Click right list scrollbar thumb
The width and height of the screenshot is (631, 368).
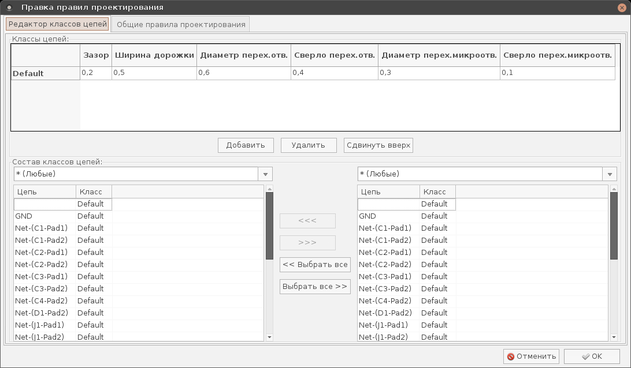point(614,226)
